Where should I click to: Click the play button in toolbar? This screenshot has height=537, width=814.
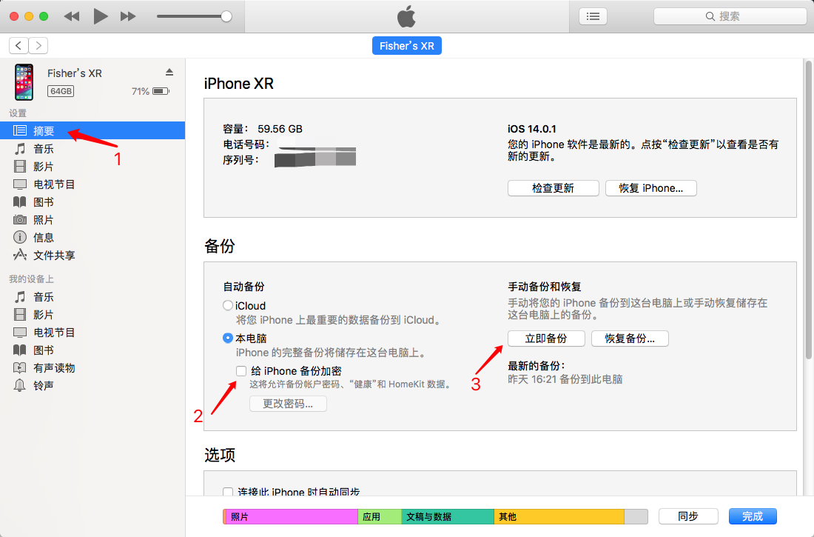100,16
